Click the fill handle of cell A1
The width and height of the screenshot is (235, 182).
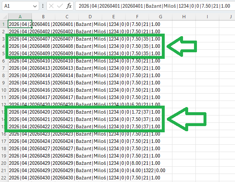point(31,28)
